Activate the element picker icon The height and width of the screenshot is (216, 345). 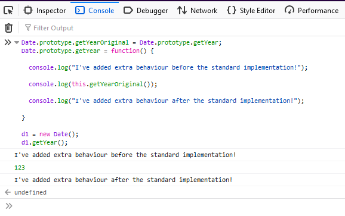[8, 11]
